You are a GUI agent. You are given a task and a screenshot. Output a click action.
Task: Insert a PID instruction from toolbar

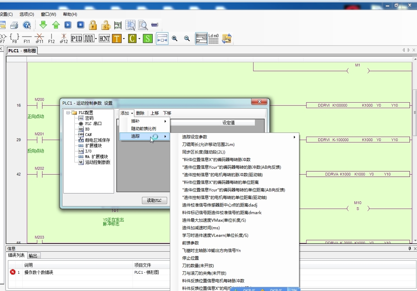coord(76,38)
